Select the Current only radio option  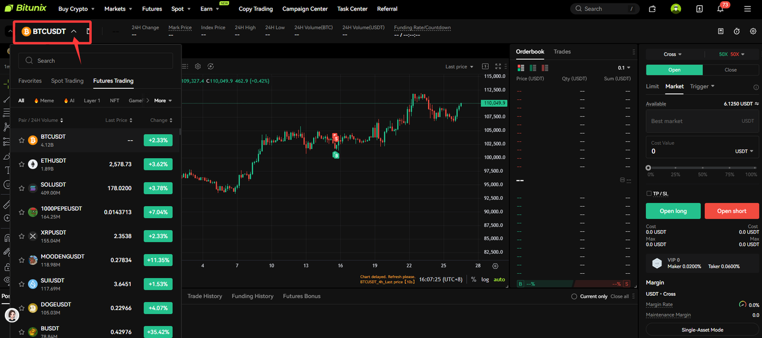(574, 296)
